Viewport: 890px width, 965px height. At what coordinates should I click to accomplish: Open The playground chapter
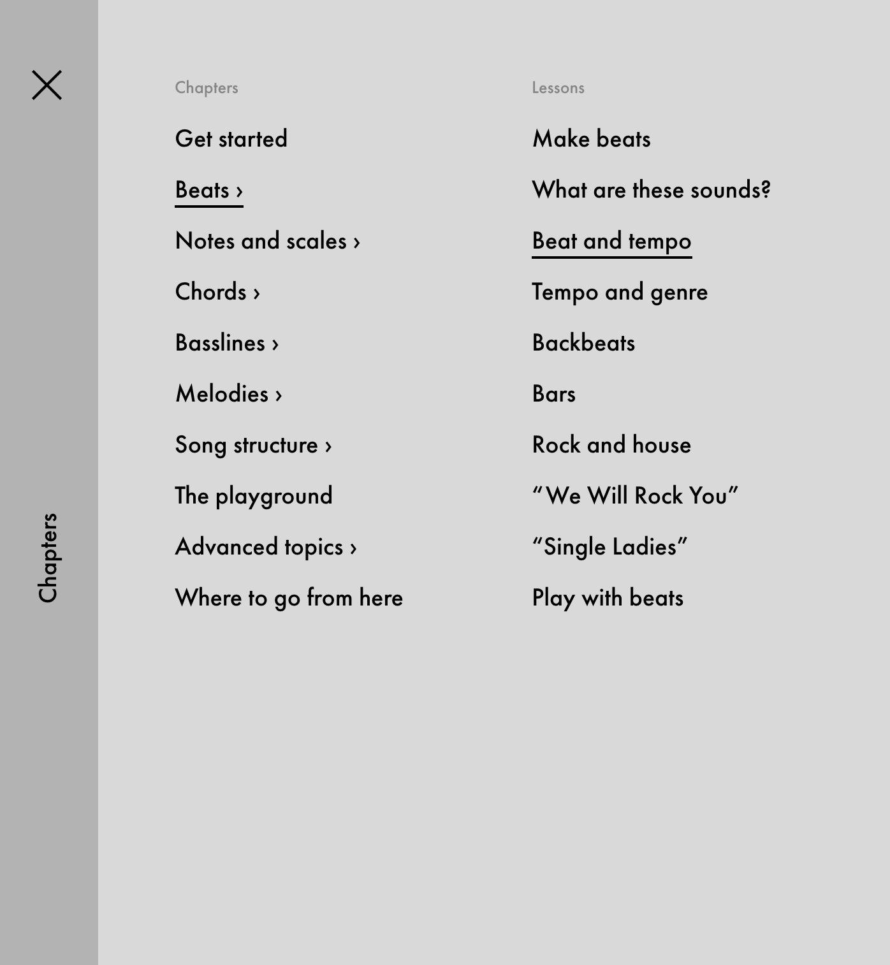pyautogui.click(x=254, y=496)
